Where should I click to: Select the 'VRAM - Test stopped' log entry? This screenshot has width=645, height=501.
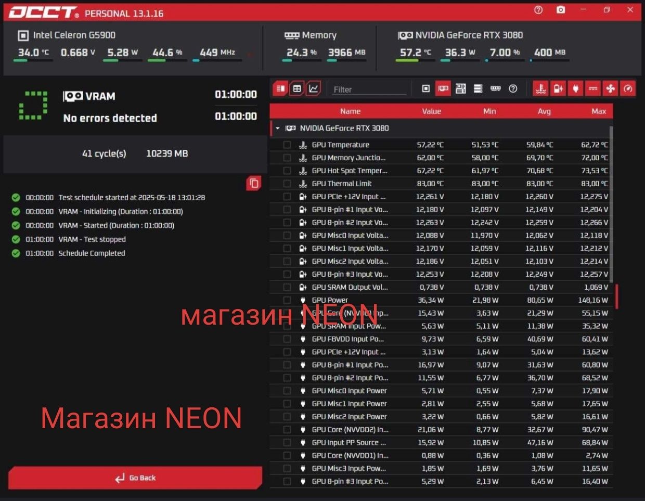[x=92, y=239]
